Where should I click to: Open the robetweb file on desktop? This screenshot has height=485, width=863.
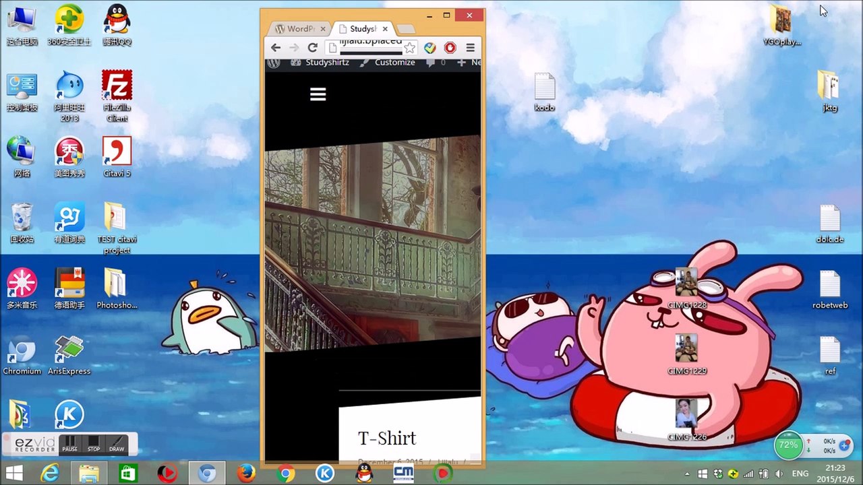click(829, 290)
